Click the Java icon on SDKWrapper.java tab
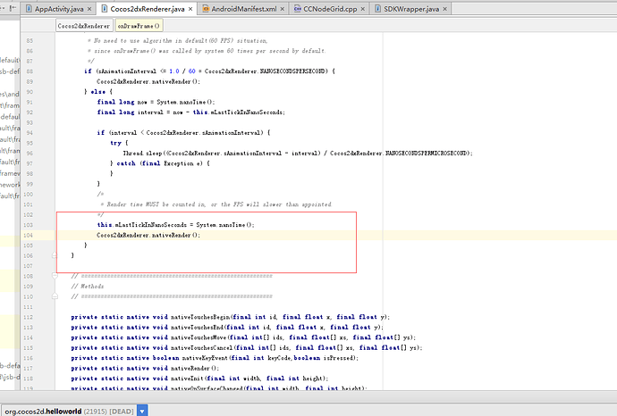 [x=377, y=9]
